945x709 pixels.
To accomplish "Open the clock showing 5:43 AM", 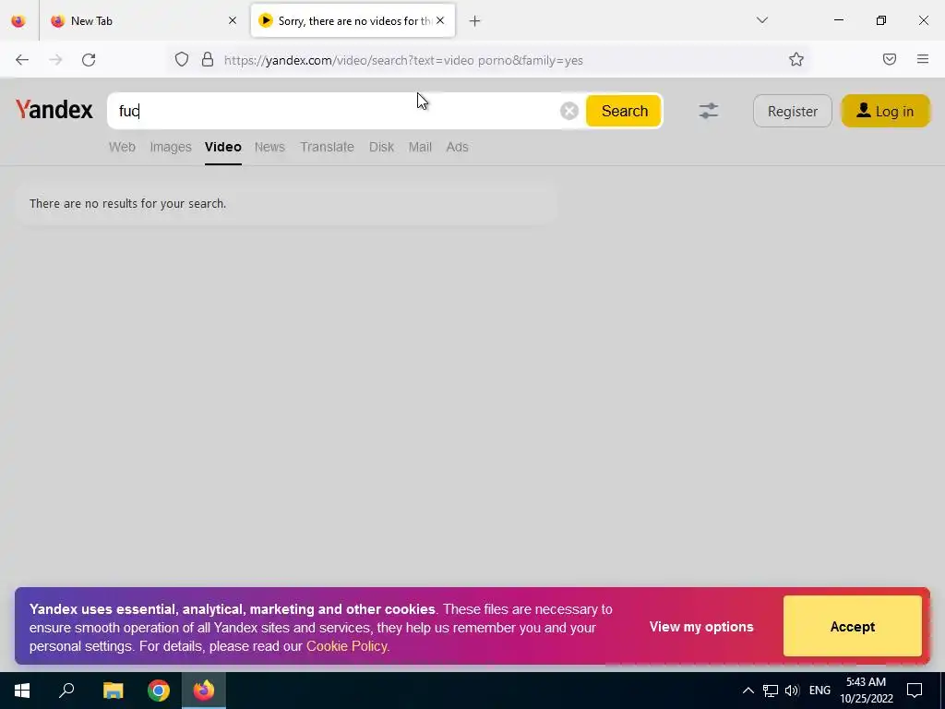I will [867, 691].
